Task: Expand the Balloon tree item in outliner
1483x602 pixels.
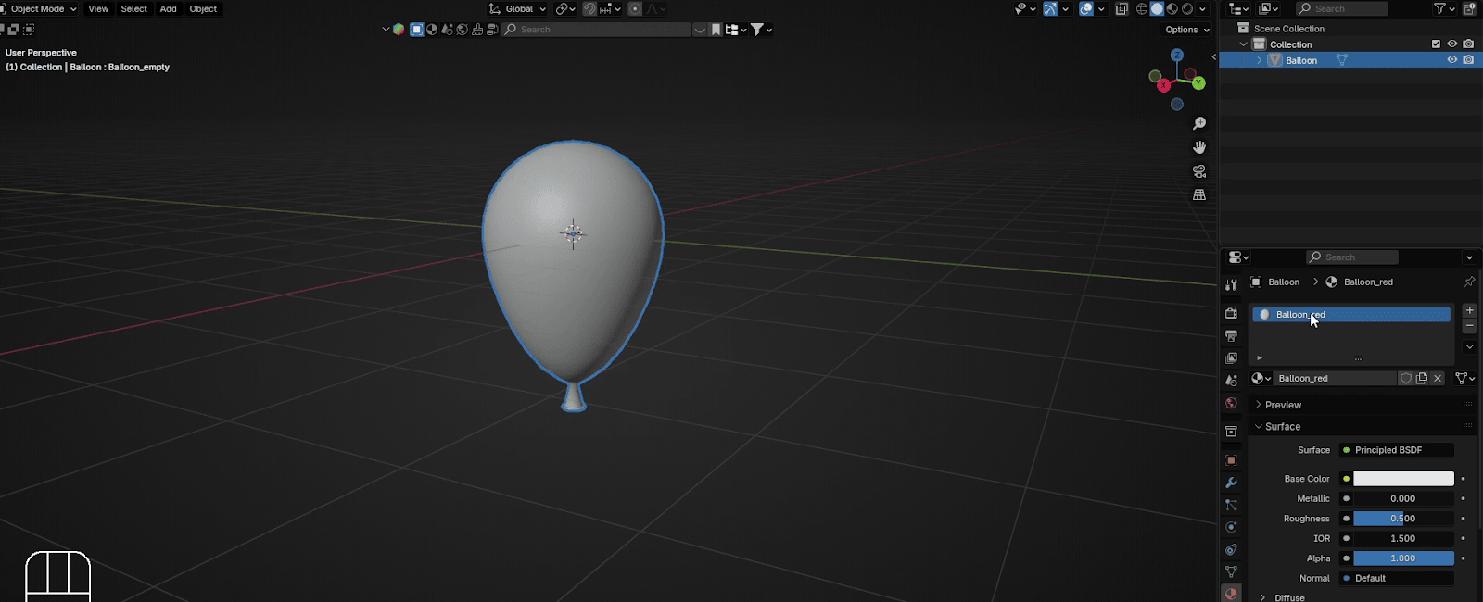Action: [1259, 60]
